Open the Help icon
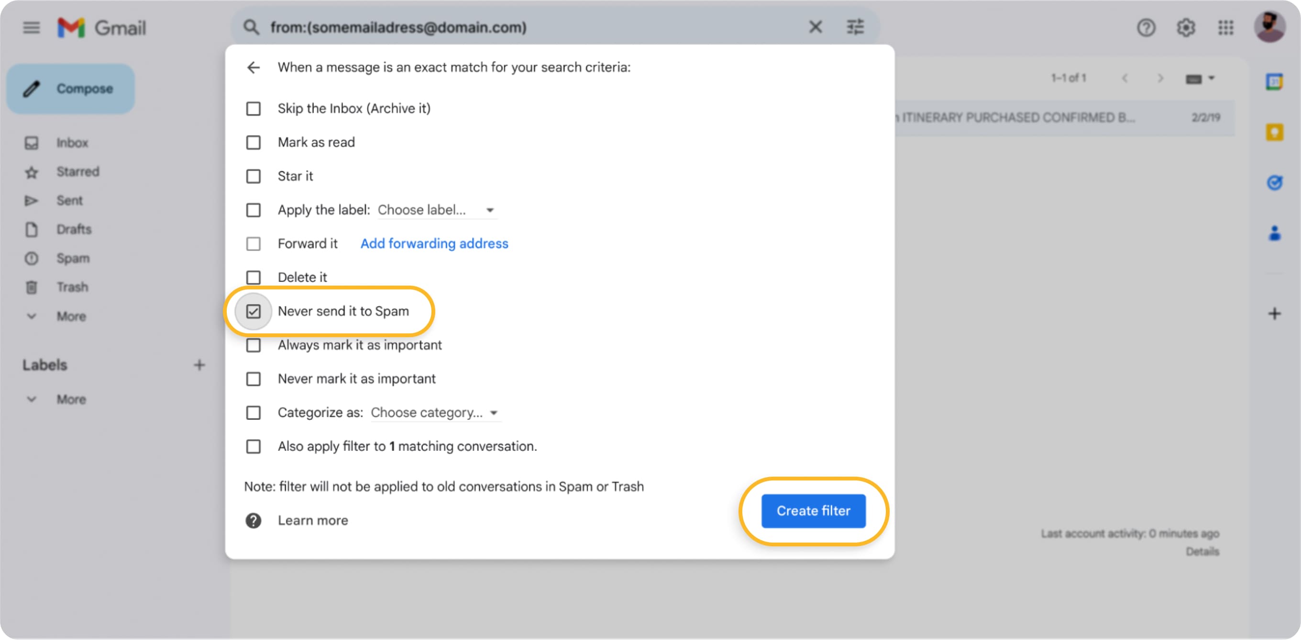1301x640 pixels. point(1147,28)
